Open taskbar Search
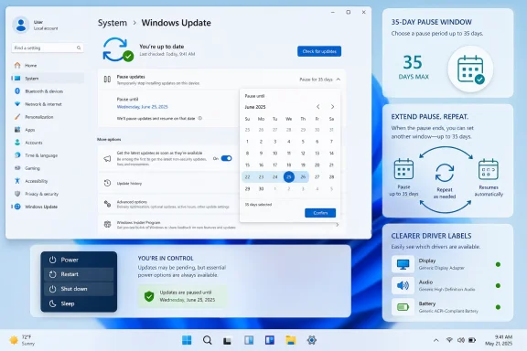Image resolution: width=527 pixels, height=351 pixels. [208, 340]
